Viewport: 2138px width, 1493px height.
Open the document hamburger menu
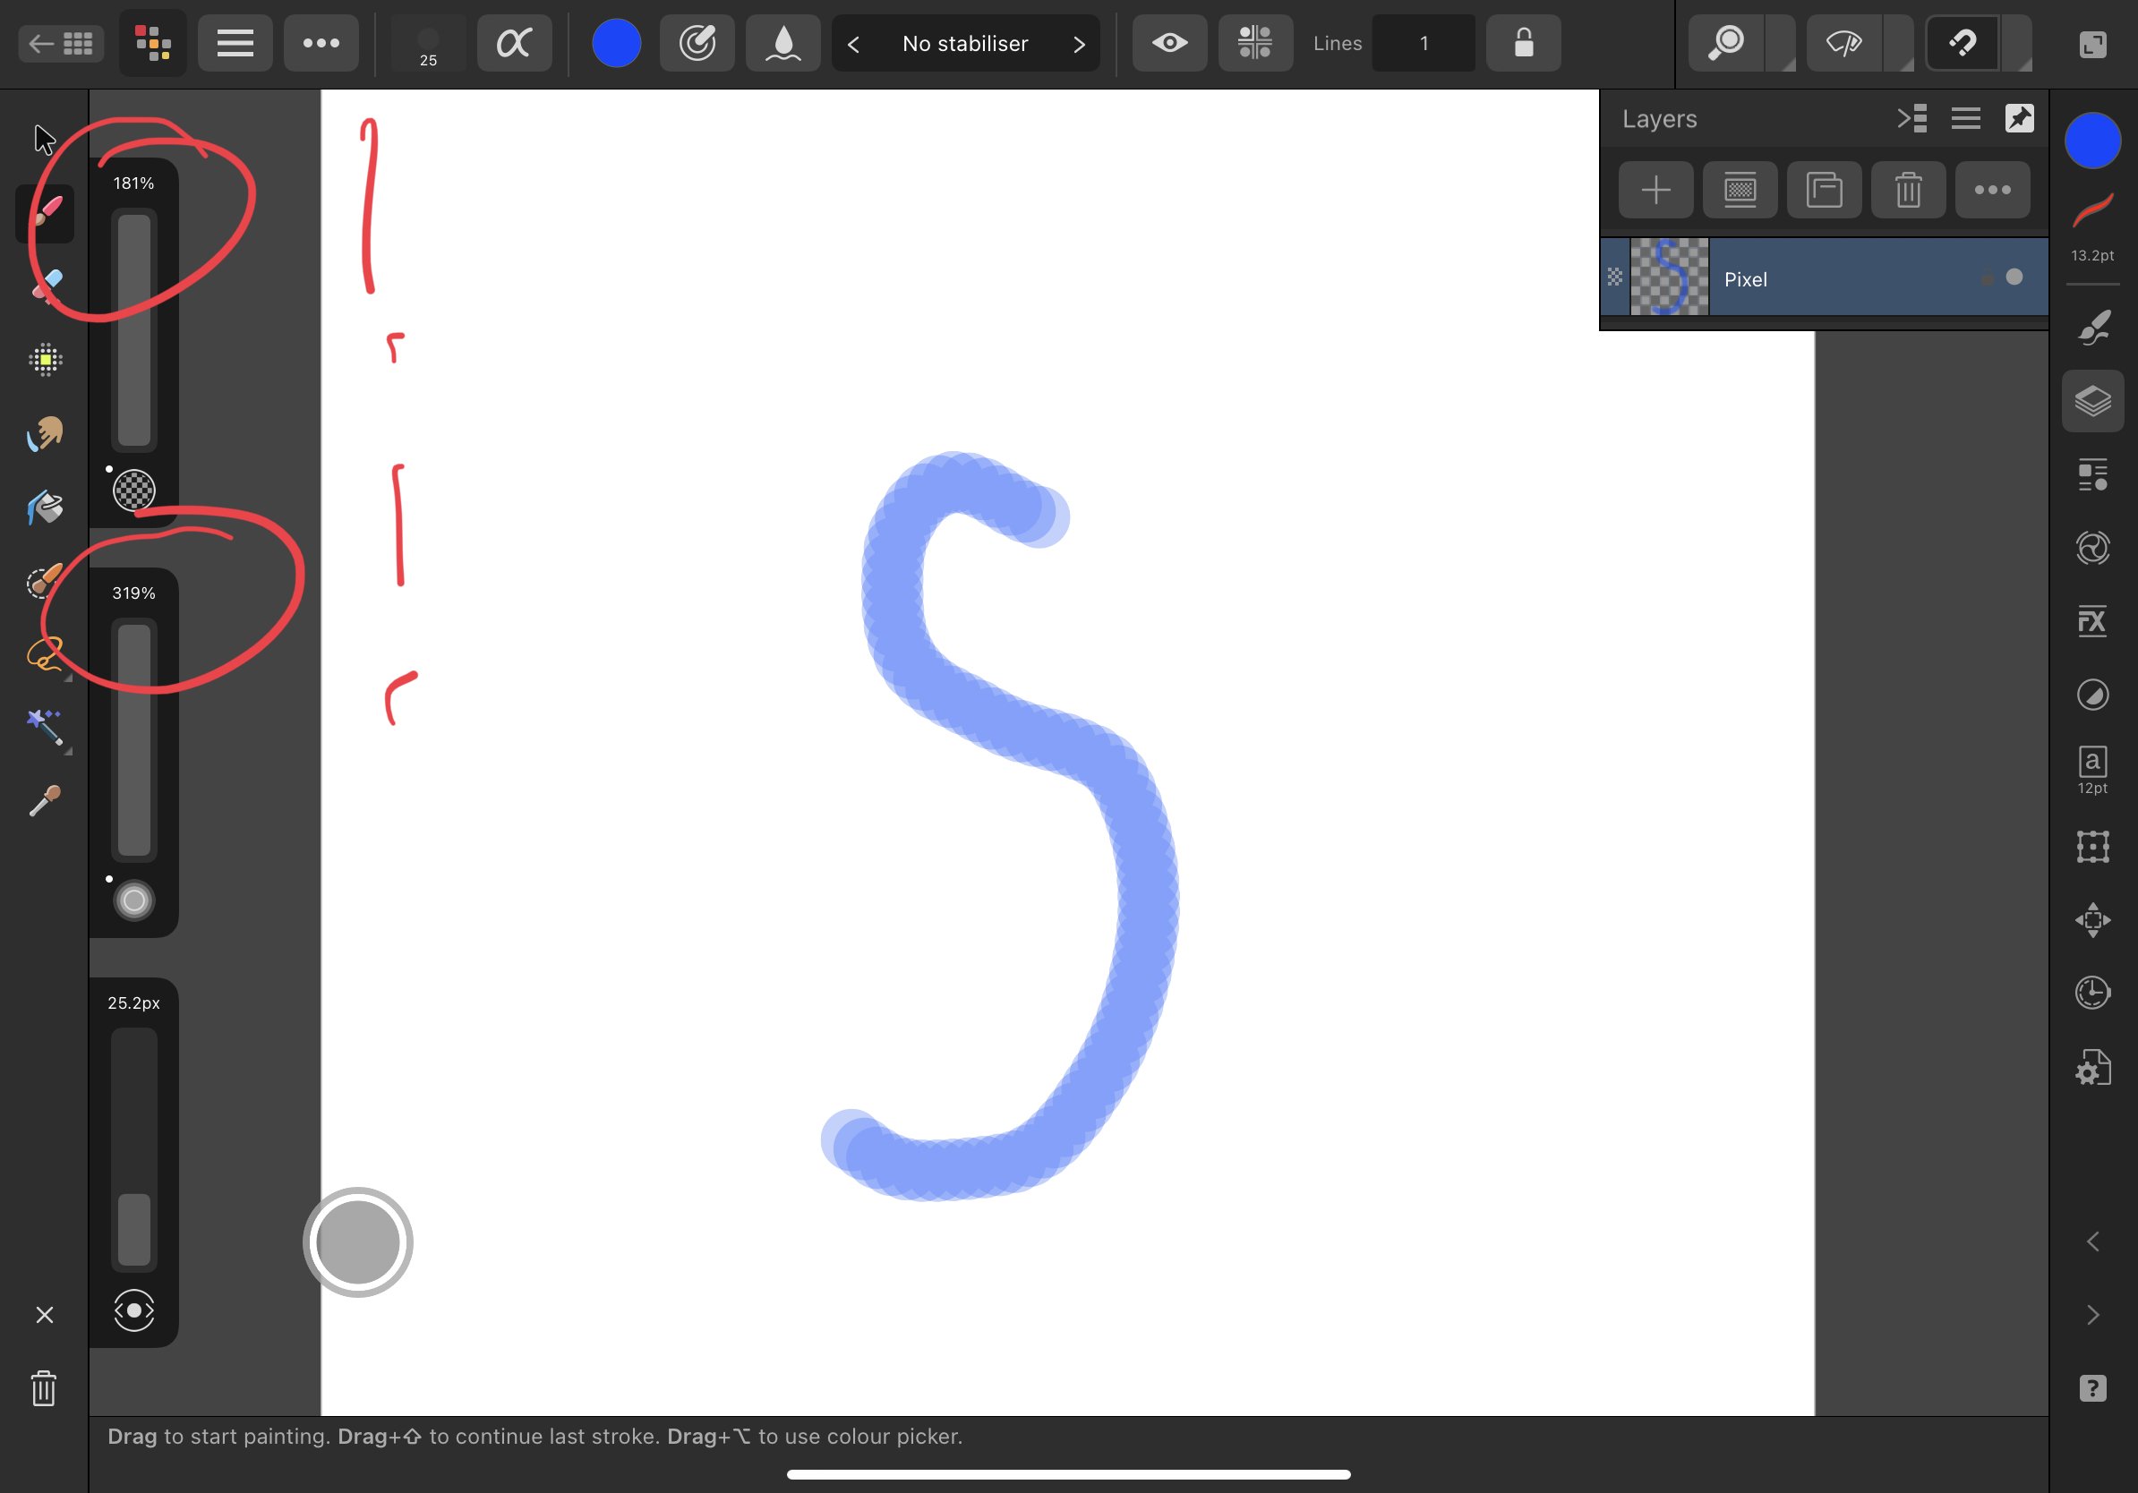[235, 43]
